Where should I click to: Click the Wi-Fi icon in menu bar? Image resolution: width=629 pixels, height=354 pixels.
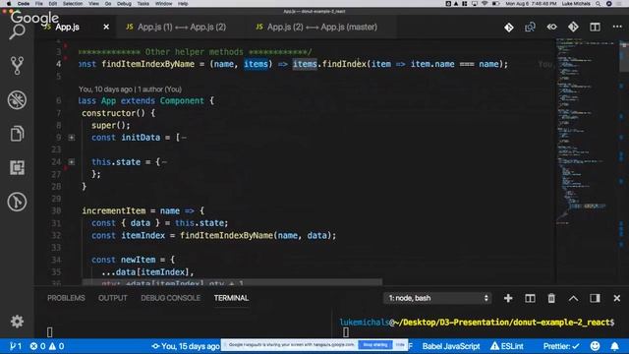pos(485,4)
